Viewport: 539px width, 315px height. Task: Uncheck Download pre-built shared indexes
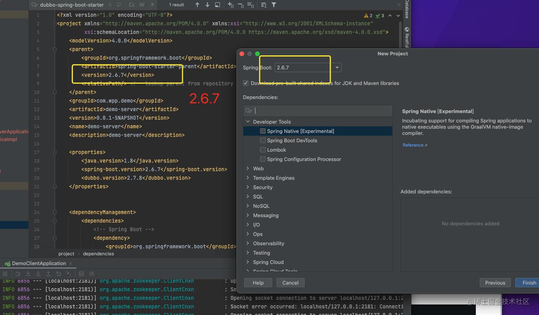point(246,83)
